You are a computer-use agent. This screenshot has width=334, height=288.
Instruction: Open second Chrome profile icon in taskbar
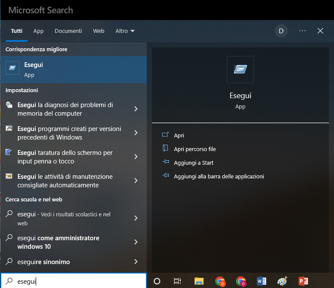[x=241, y=281]
